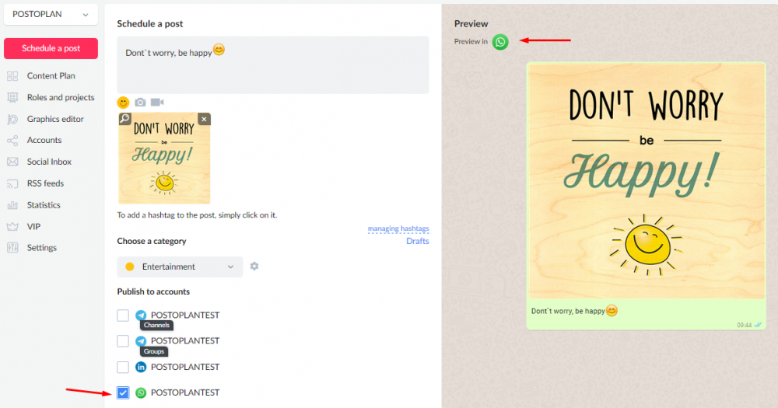The height and width of the screenshot is (408, 778).
Task: Click the Schedule a post button
Action: (51, 49)
